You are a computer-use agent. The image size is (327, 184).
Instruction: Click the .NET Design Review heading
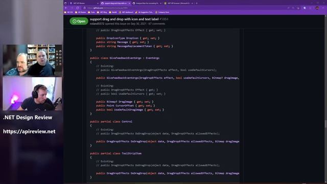pyautogui.click(x=28, y=118)
